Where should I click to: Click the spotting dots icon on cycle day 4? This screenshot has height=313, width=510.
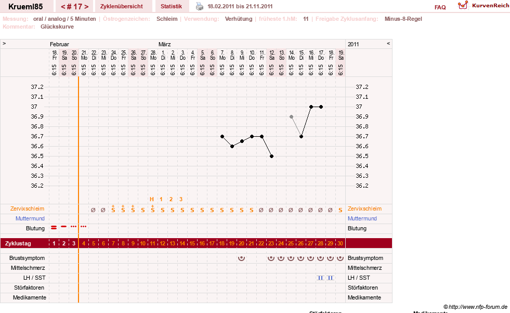point(84,227)
